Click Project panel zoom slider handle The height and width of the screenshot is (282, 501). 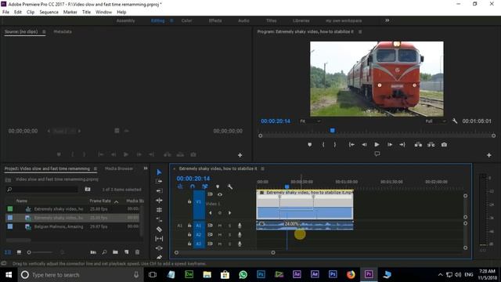click(29, 252)
